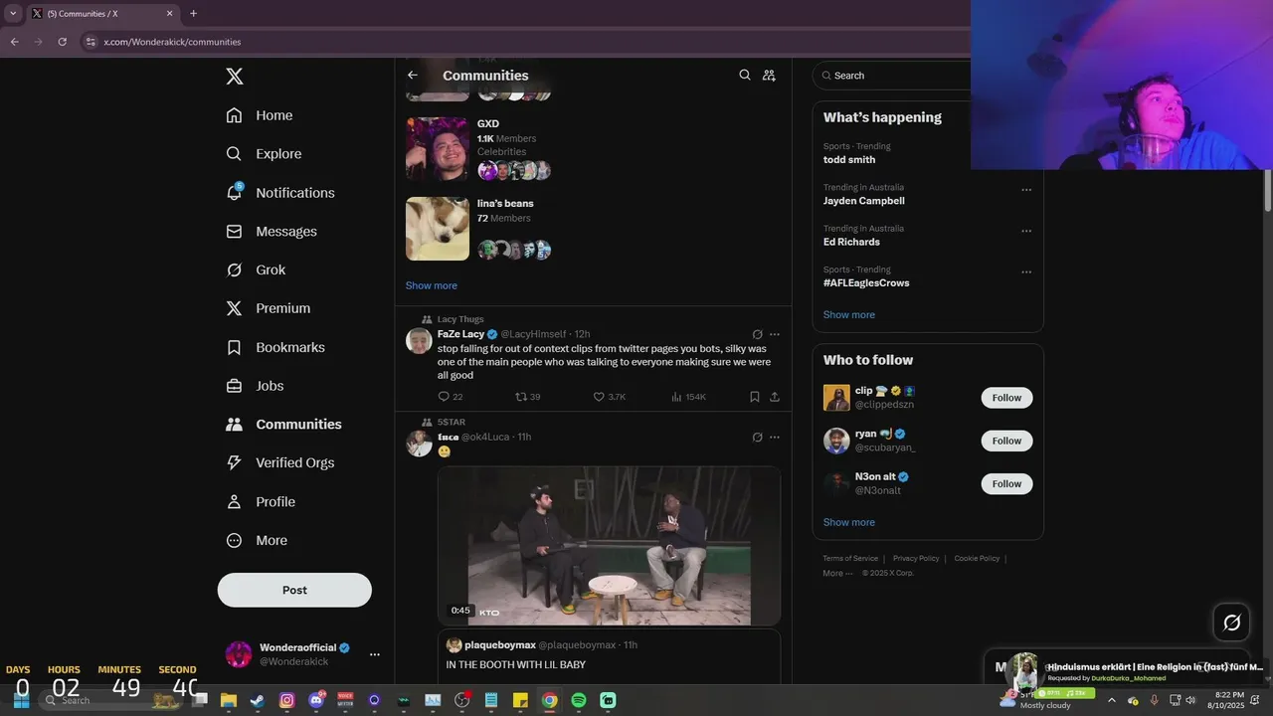Follow the clip @clippedszn account
This screenshot has height=716, width=1273.
pos(1006,398)
